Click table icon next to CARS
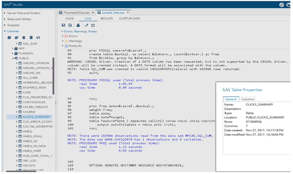Image resolution: width=293 pixels, height=174 pixels. tap(20, 92)
